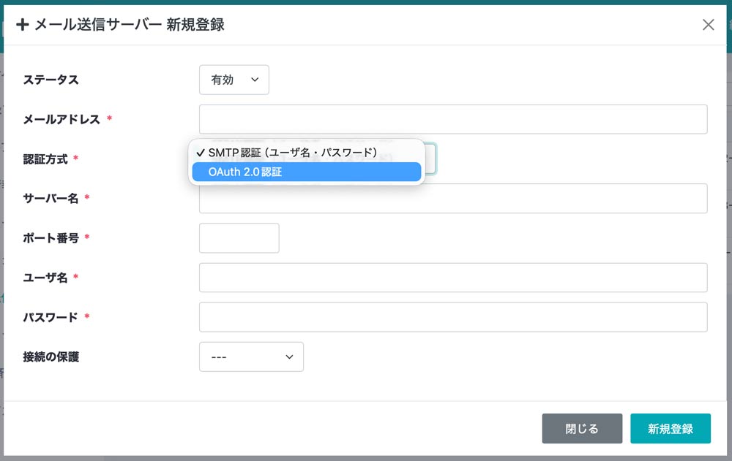This screenshot has width=732, height=461.
Task: Expand the 接続の保護 dropdown
Action: click(x=251, y=357)
